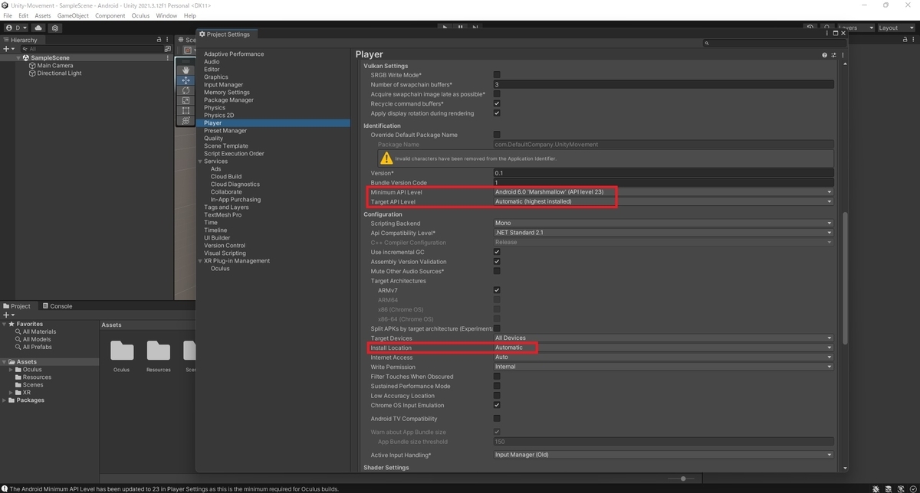The image size is (920, 493).
Task: Open the Target Devices dropdown
Action: point(663,338)
